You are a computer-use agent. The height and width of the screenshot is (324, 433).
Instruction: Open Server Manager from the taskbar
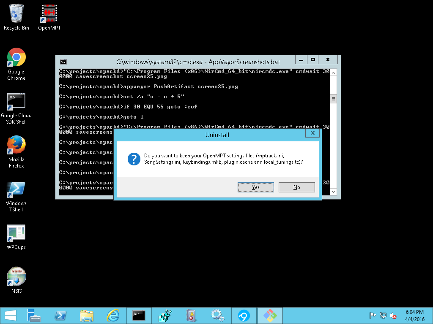coord(34,316)
